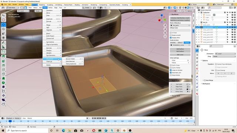Expand the Tissue Tools panel
Screen dimensions: 237x133
[x=175, y=96]
